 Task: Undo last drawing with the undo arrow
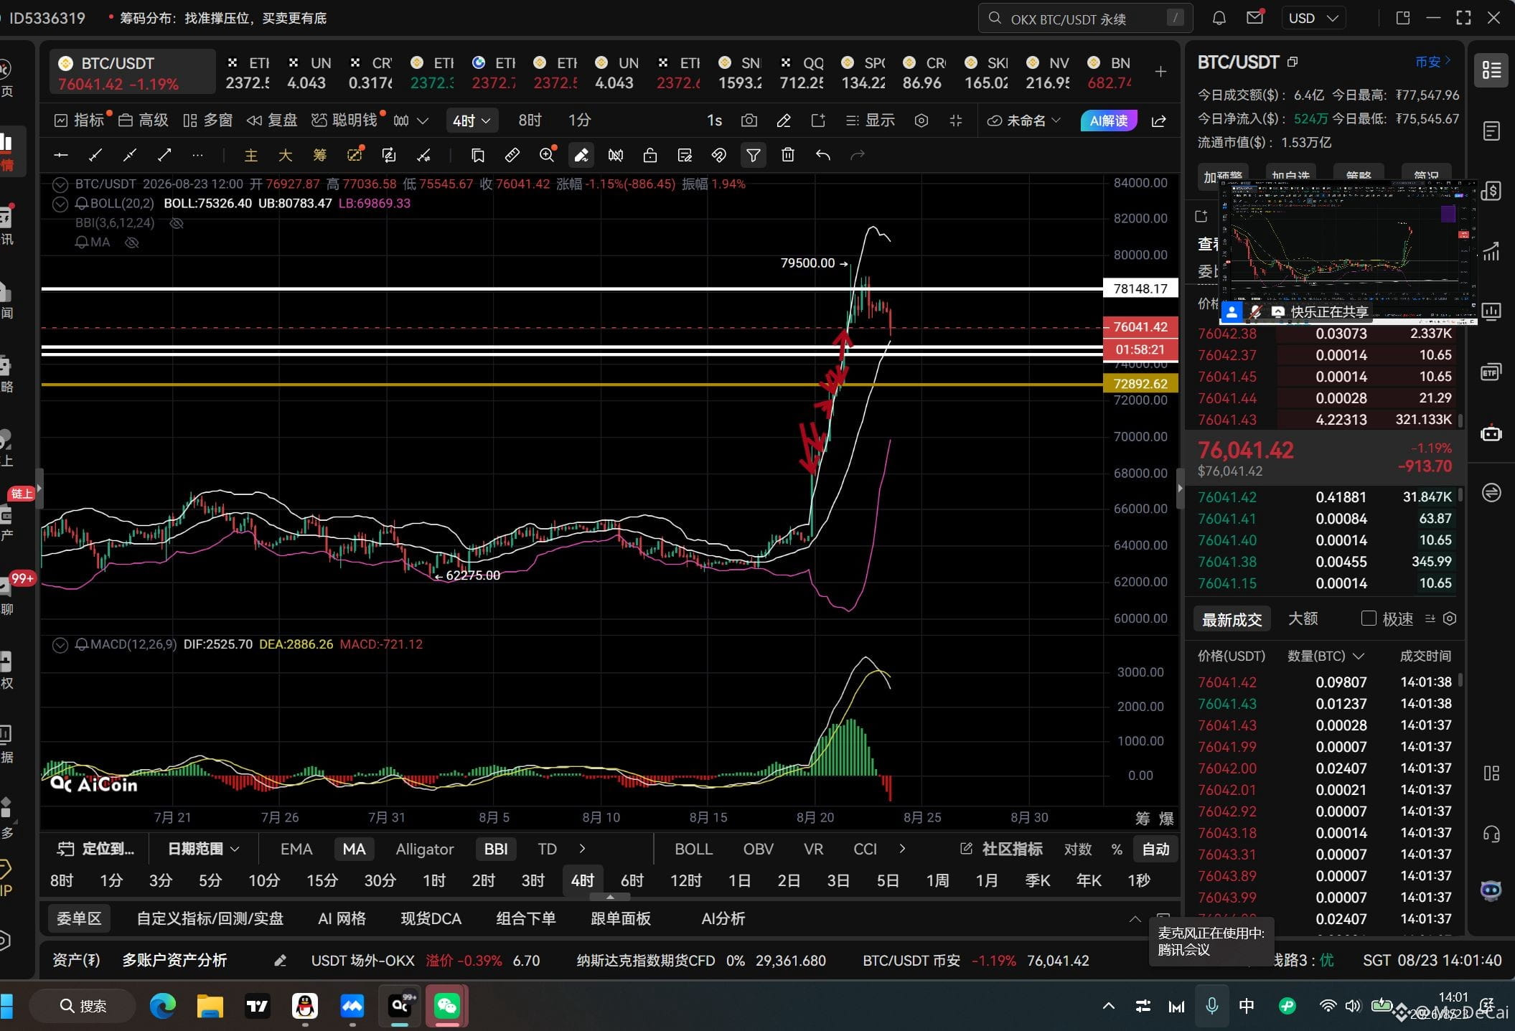click(x=823, y=155)
